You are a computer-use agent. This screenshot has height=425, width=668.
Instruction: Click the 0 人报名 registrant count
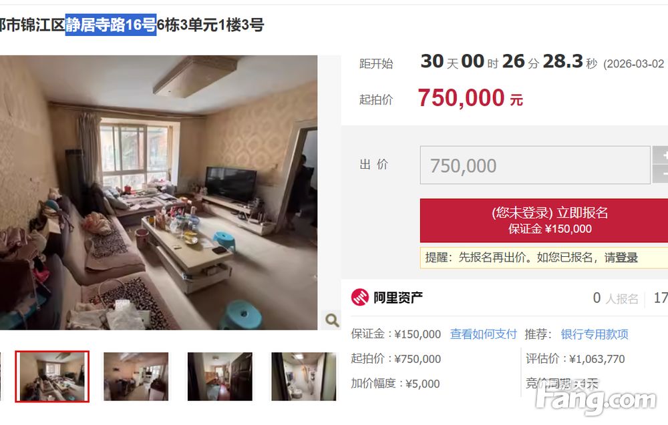(x=616, y=298)
